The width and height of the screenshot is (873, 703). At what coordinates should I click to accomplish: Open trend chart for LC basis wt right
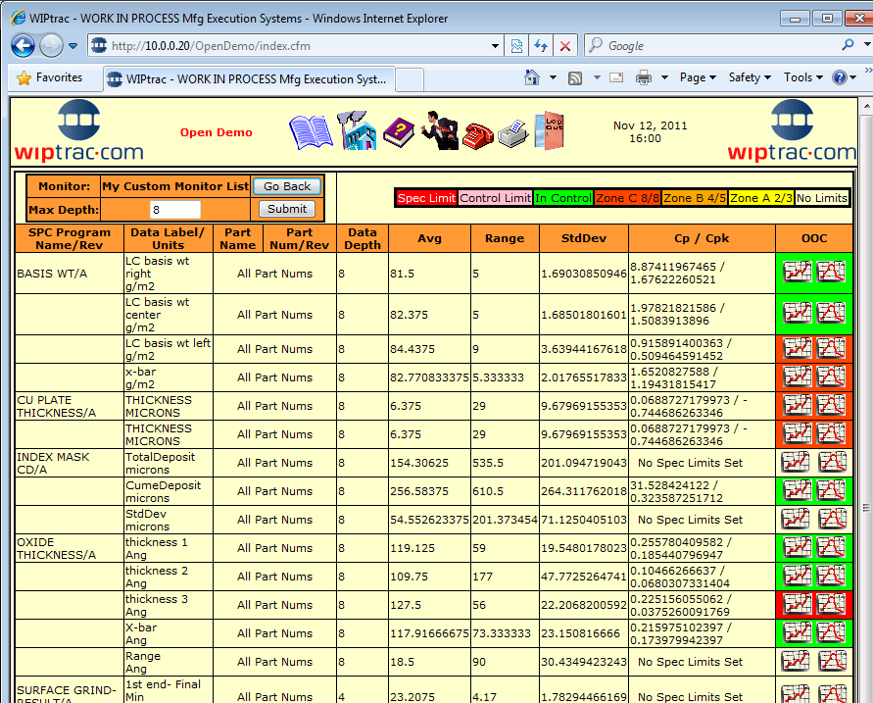point(797,272)
